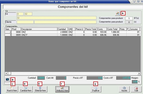Open the Ayuda help button
143x94 pixels.
pyautogui.click(x=124, y=89)
